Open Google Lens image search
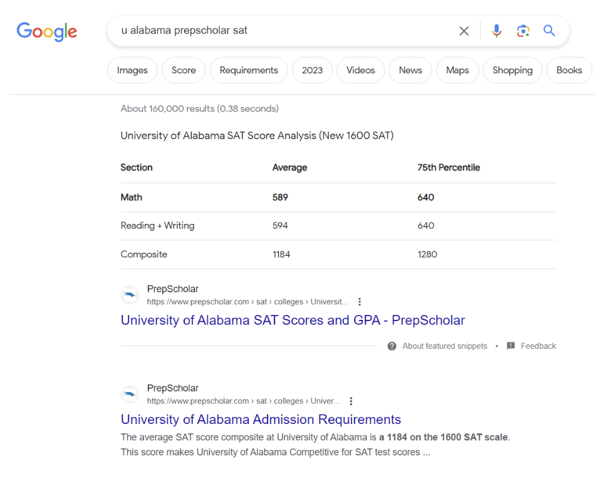Screen dimensions: 614x493 [x=523, y=31]
